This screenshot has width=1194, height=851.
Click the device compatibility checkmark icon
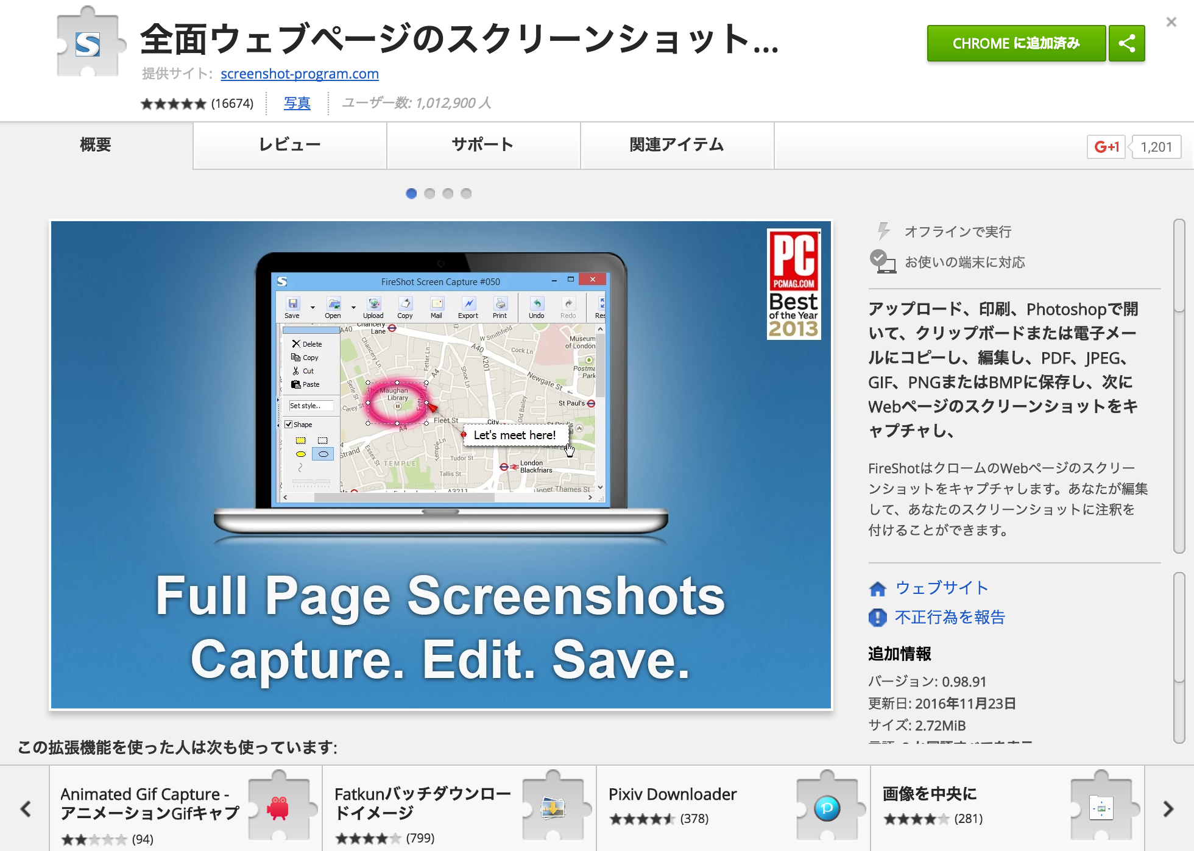click(x=882, y=261)
